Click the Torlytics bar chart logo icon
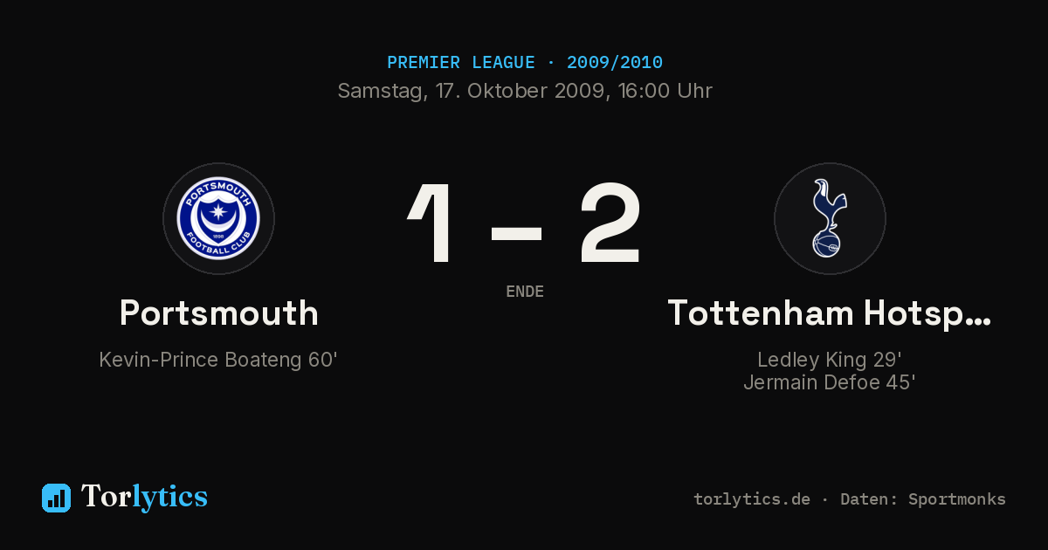Image resolution: width=1048 pixels, height=550 pixels. click(x=56, y=498)
